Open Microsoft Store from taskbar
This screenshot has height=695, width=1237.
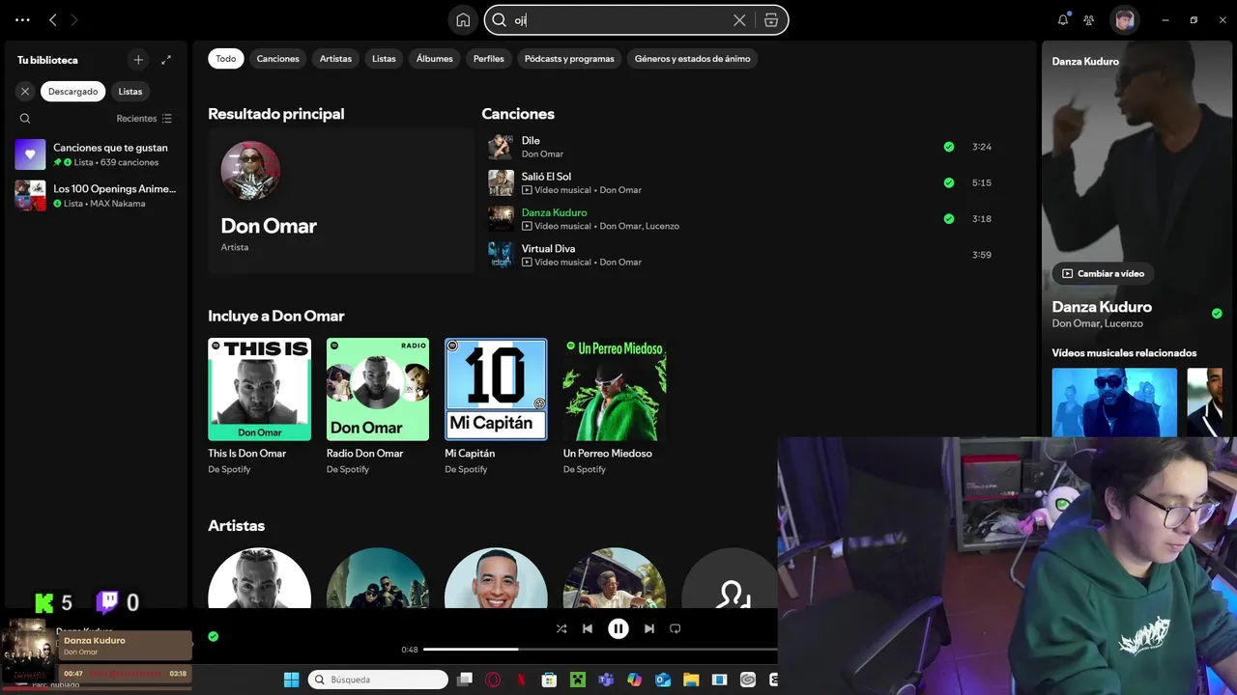tap(549, 680)
